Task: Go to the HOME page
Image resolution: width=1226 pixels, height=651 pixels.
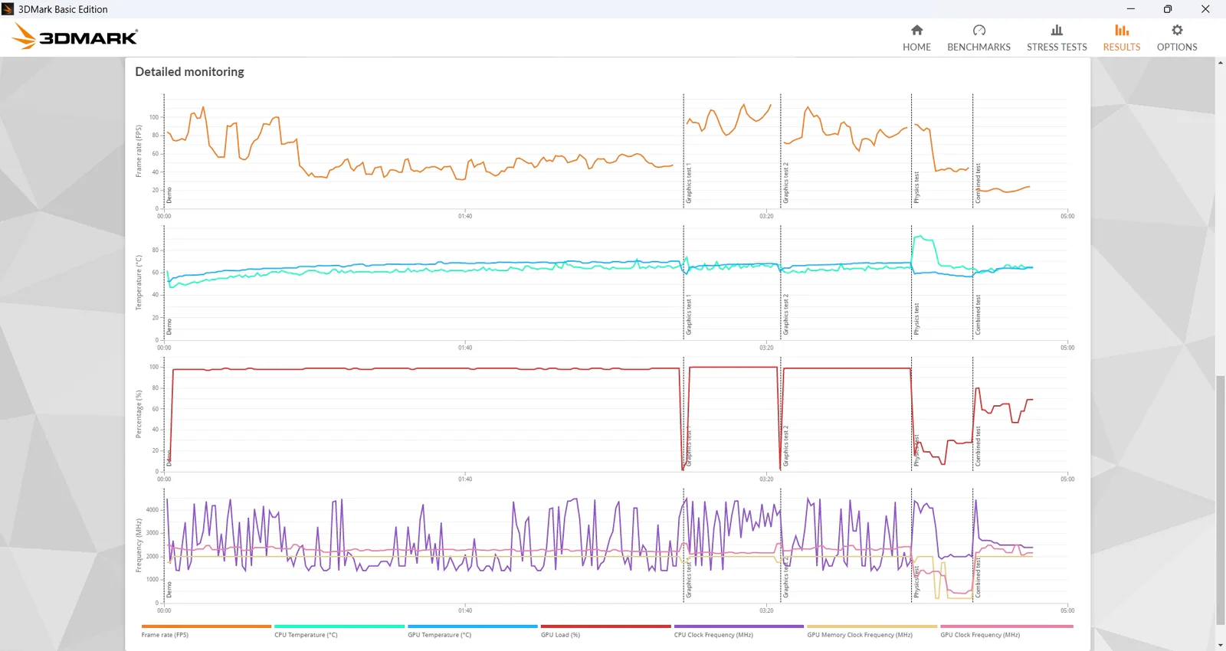Action: click(916, 38)
